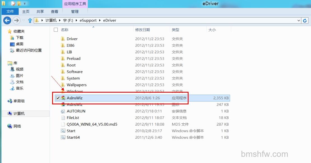Open 收藏夹 in navigation pane

tap(19, 31)
